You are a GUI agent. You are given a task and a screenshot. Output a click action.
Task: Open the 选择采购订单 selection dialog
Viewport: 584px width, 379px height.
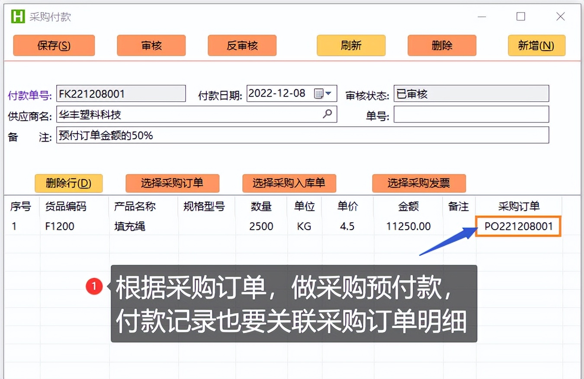coord(172,183)
